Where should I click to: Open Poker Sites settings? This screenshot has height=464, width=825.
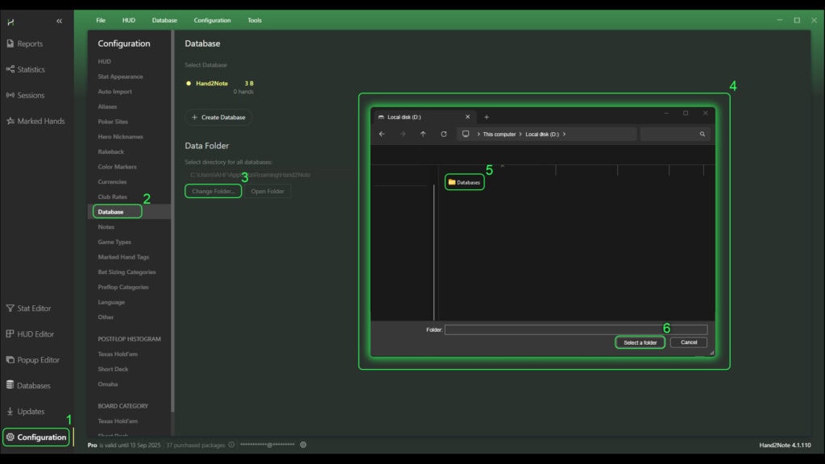tap(113, 122)
